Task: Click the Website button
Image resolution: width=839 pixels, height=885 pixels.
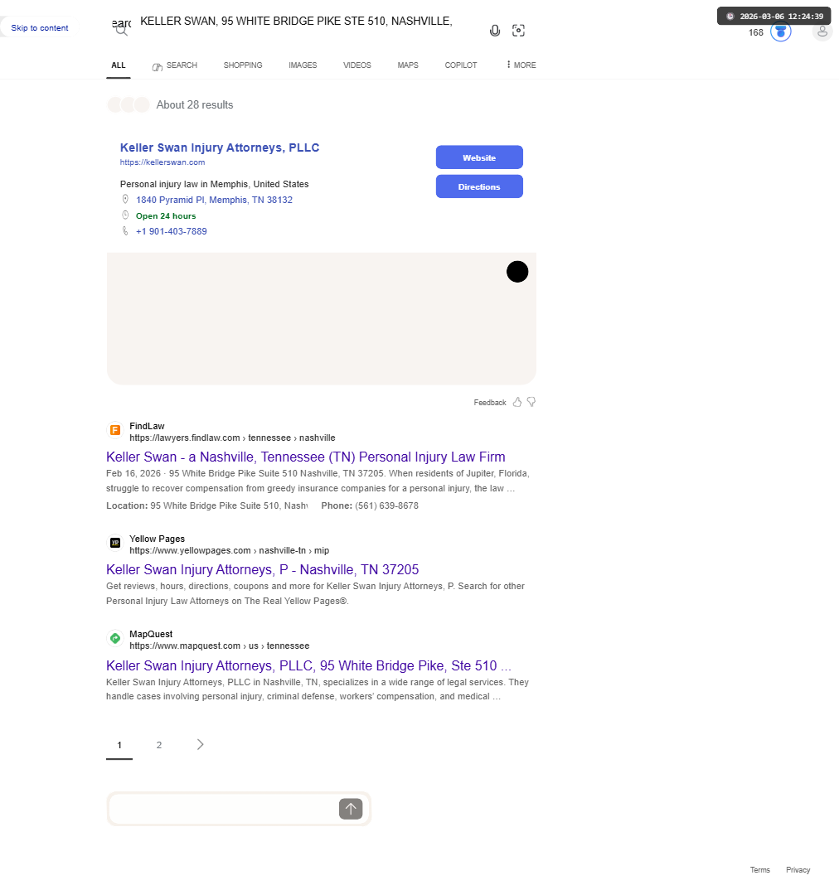Action: pos(479,157)
